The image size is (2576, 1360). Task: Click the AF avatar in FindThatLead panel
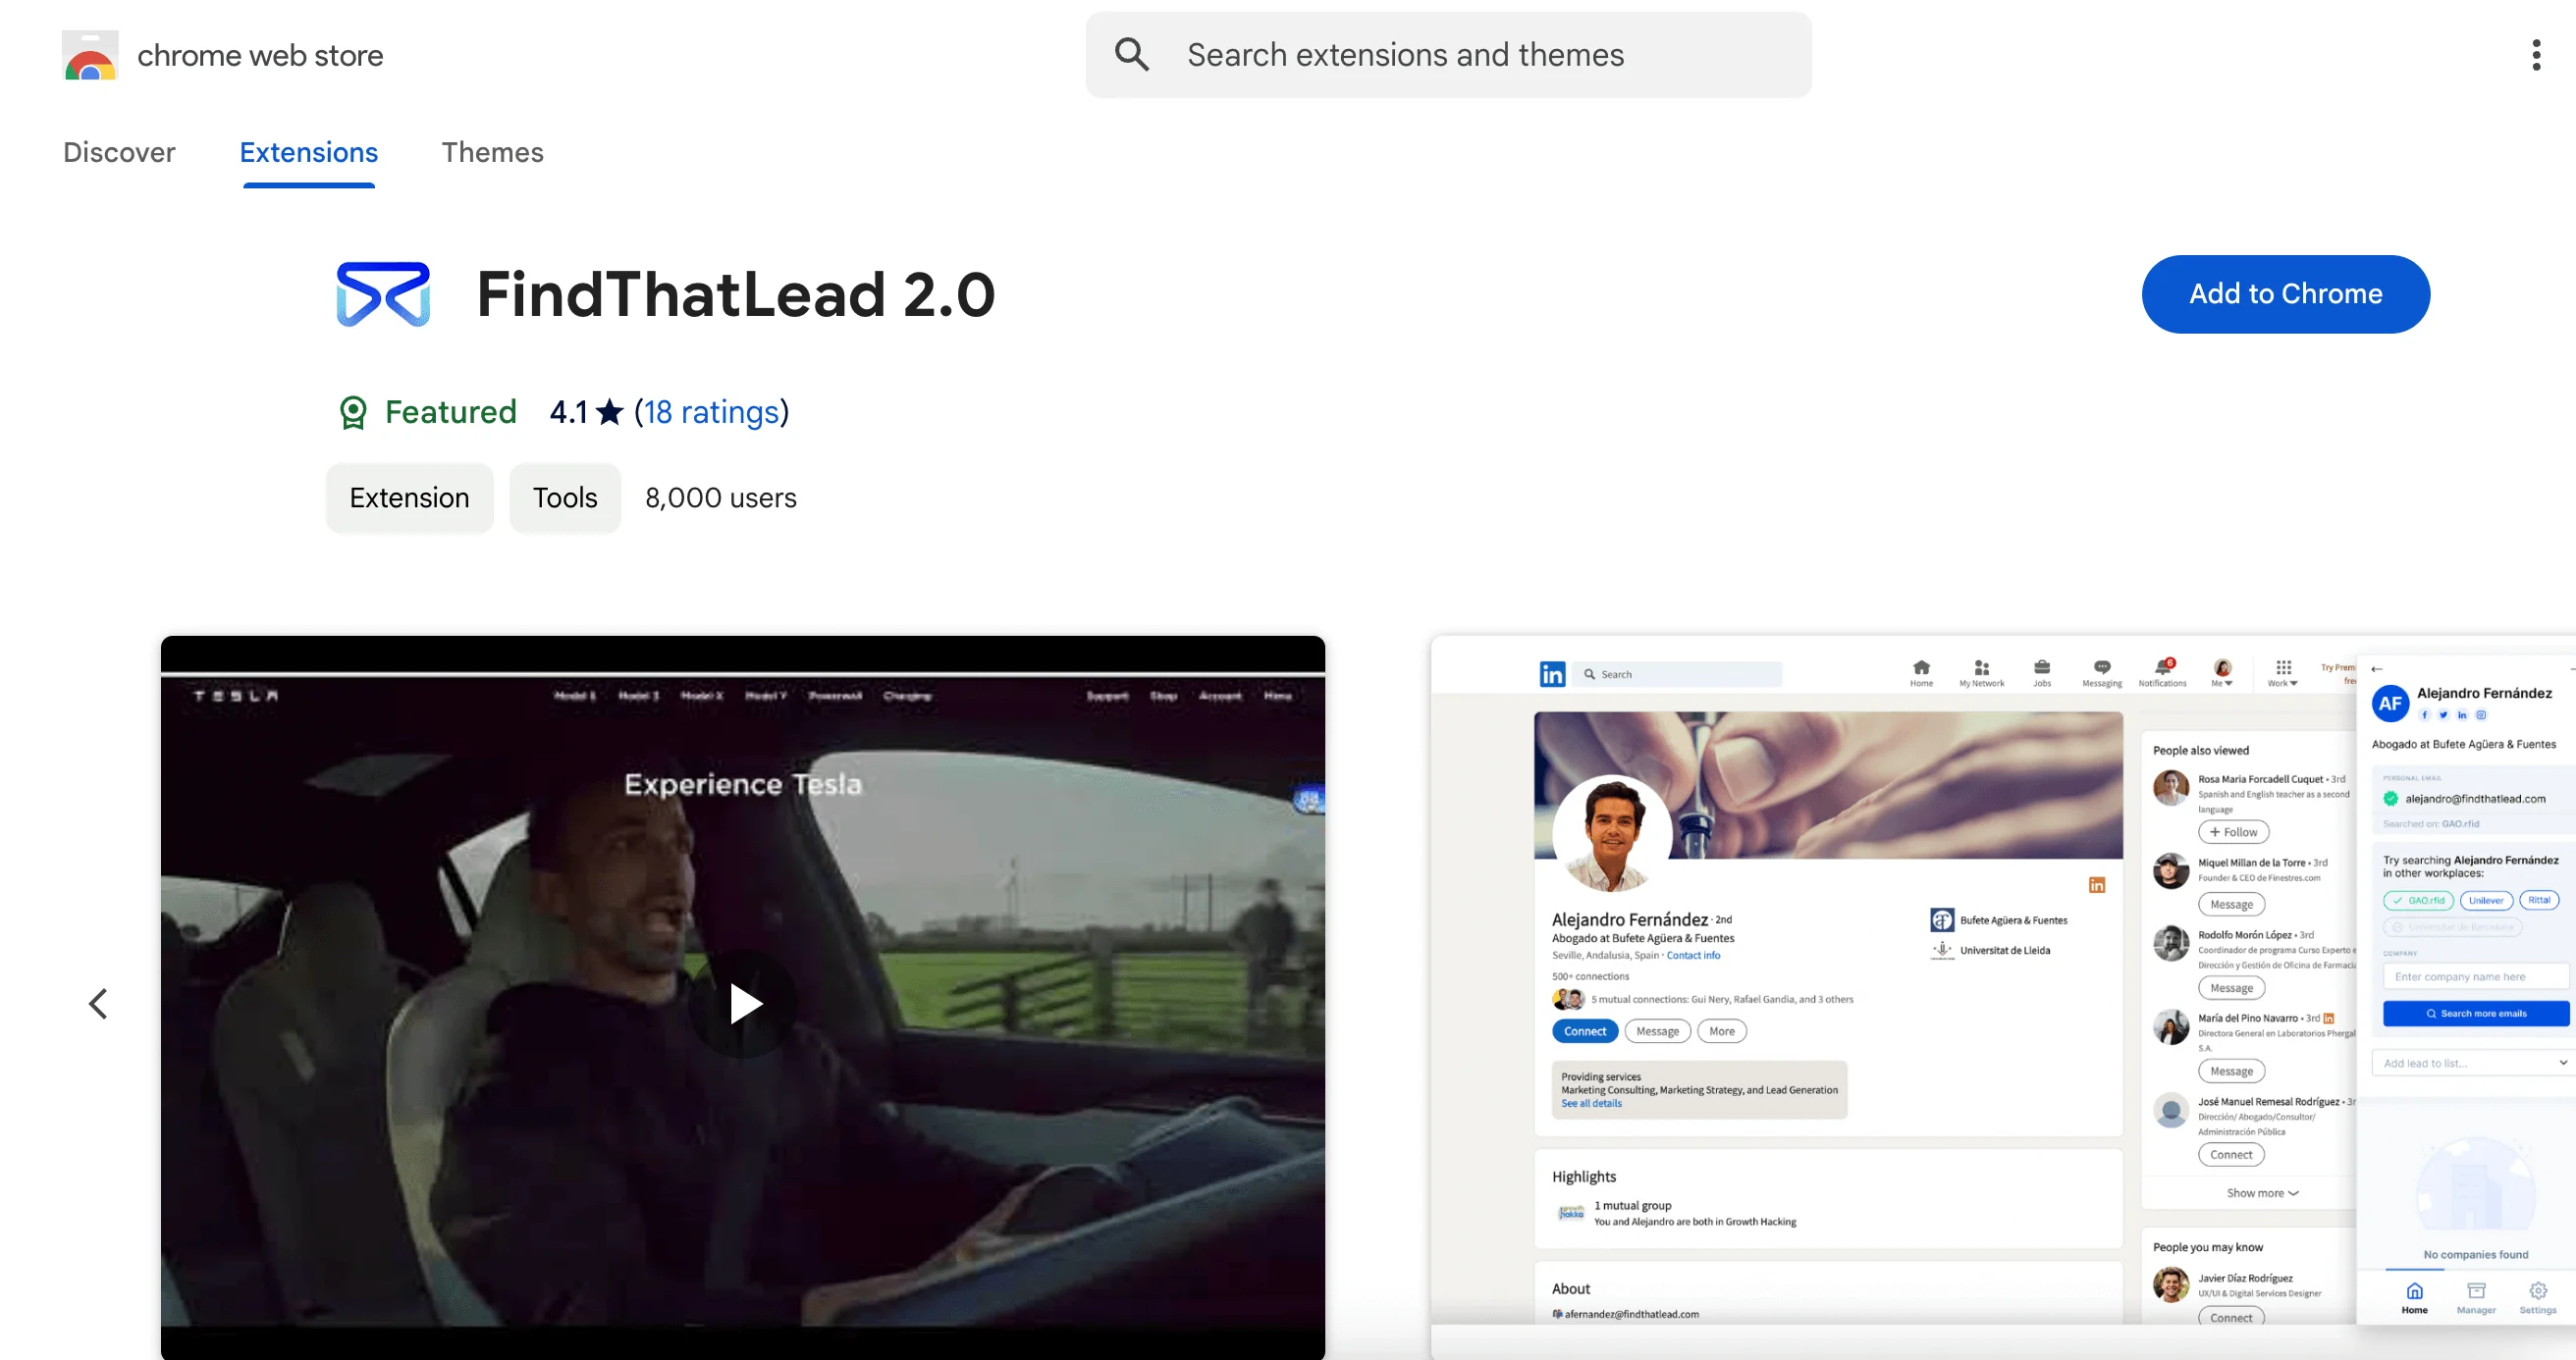2390,703
